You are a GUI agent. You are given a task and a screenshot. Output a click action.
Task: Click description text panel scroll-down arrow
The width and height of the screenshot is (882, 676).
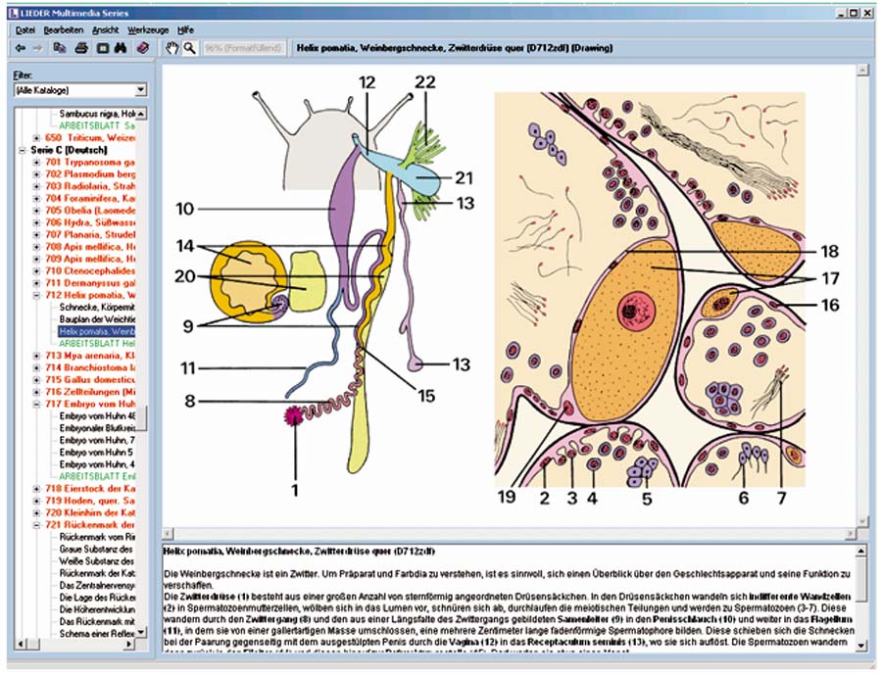click(x=860, y=646)
